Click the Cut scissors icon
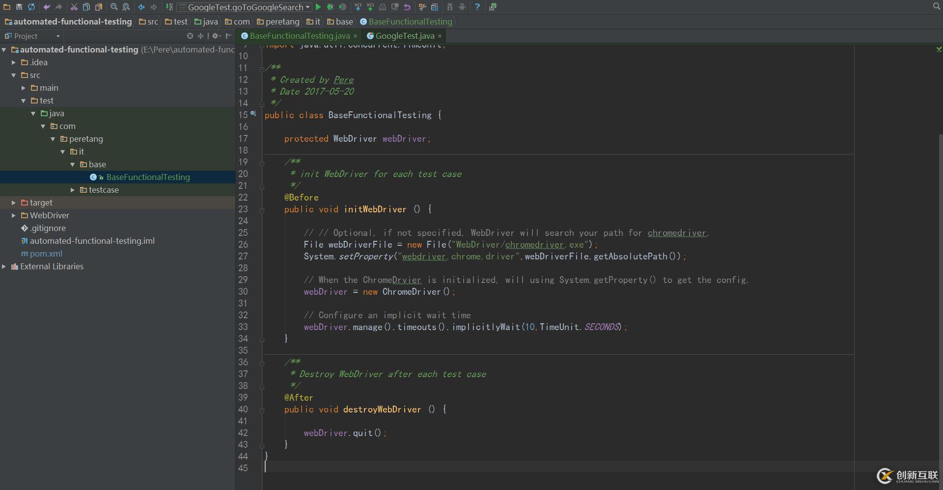This screenshot has height=490, width=943. click(x=74, y=7)
